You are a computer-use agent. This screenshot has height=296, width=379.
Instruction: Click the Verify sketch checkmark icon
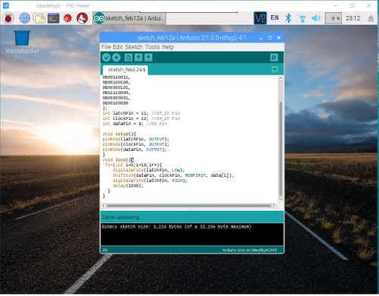(x=106, y=58)
